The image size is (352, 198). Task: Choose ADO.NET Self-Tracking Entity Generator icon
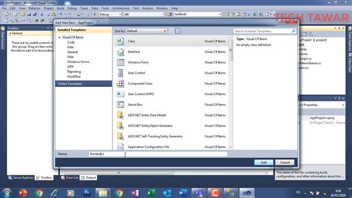(x=120, y=136)
